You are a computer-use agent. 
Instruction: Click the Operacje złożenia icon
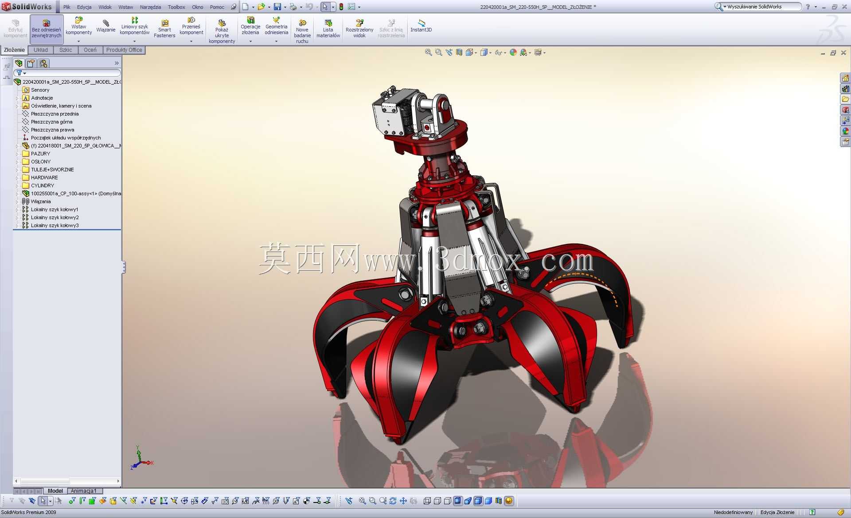tap(250, 20)
